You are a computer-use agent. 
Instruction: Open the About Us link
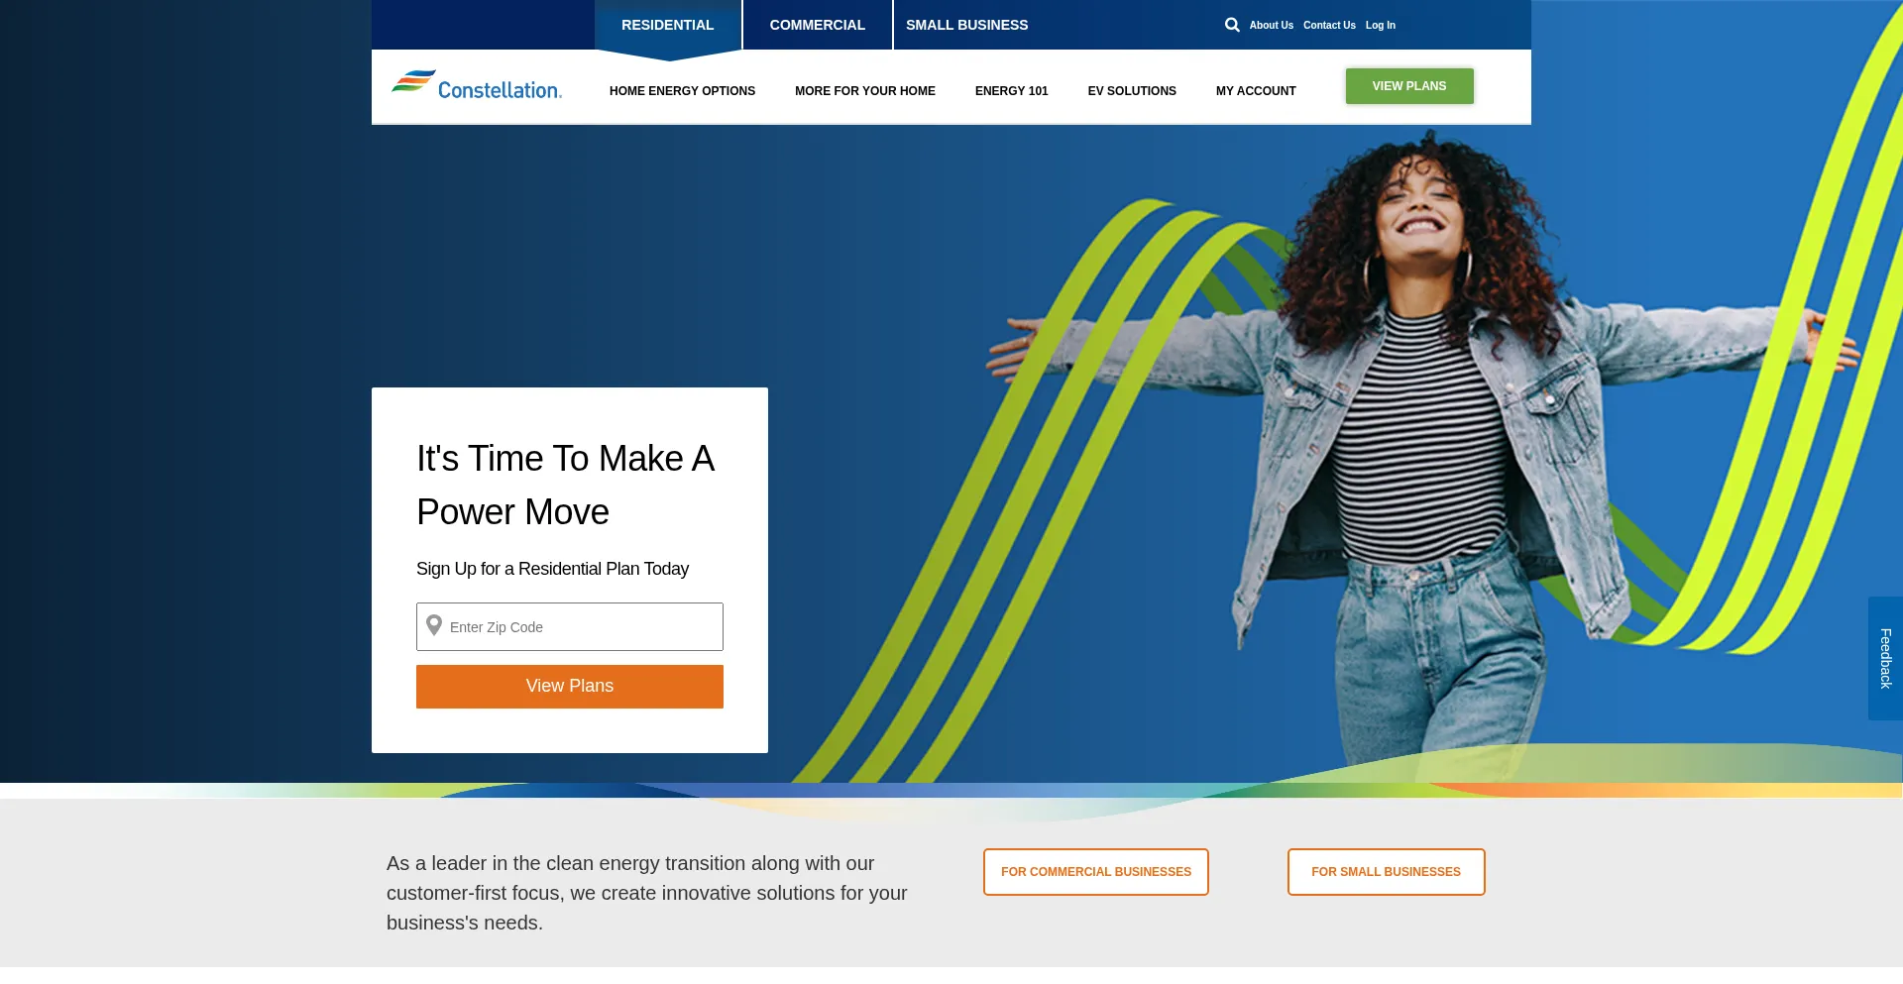coord(1271,25)
